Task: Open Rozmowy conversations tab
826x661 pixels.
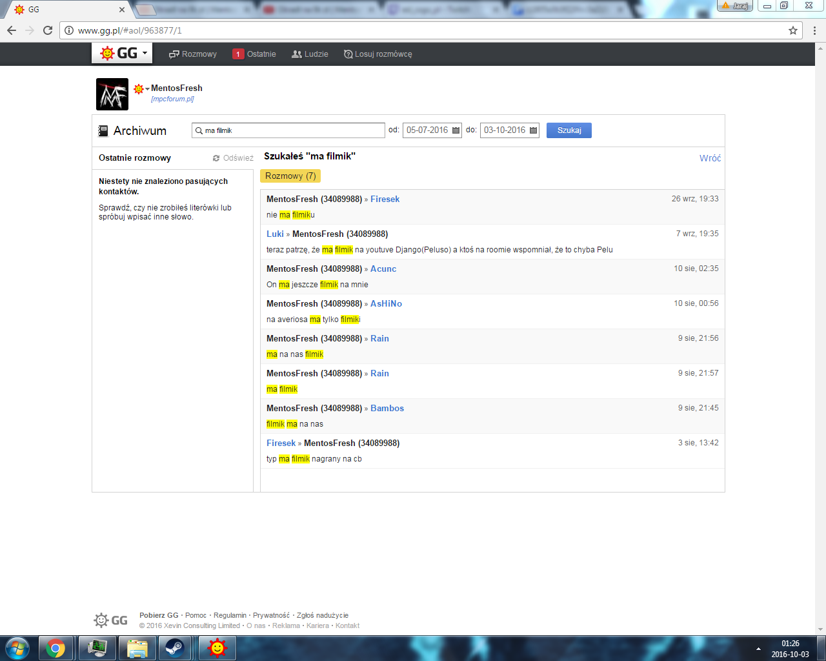Action: [x=193, y=54]
